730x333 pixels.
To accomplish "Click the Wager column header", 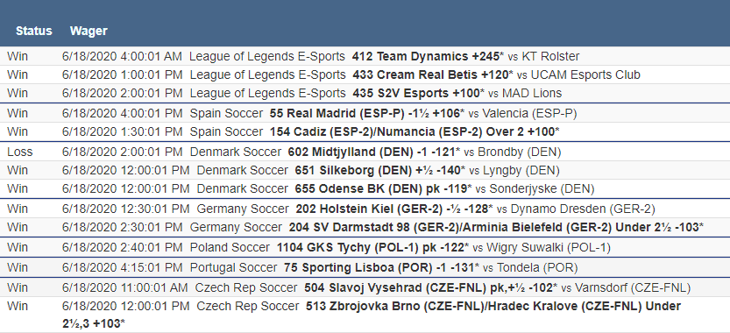I will tap(89, 31).
